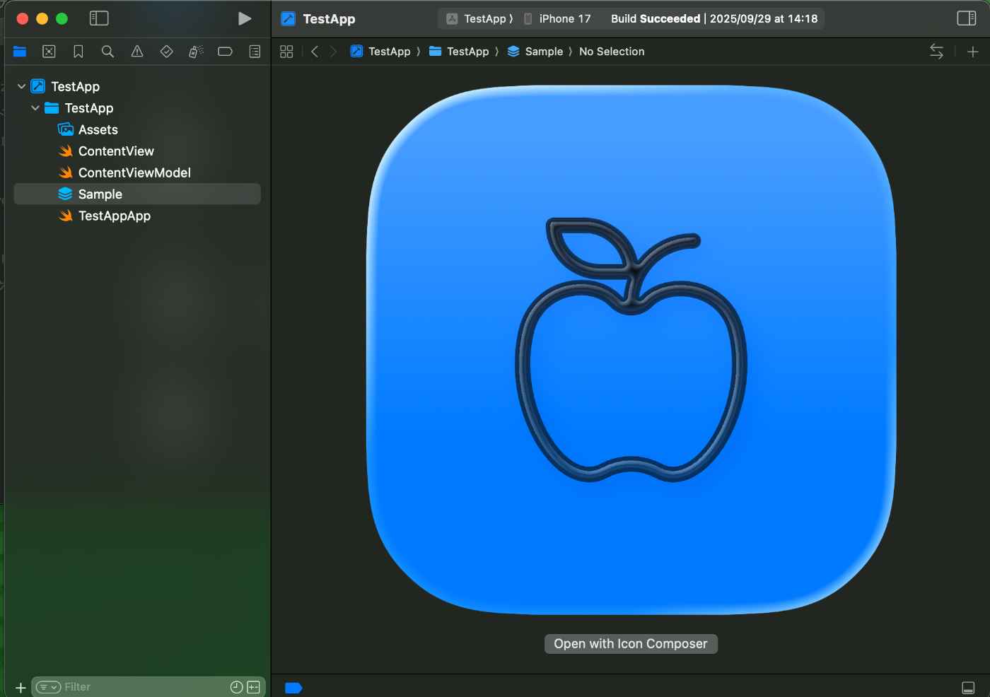
Task: Select the TestApp folder row
Action: tap(89, 108)
